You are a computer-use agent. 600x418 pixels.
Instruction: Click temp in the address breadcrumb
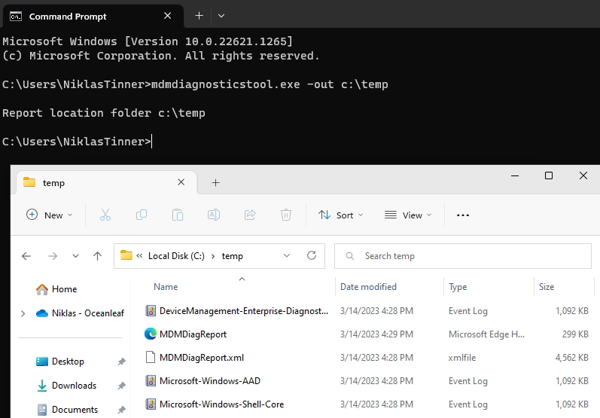pos(233,256)
